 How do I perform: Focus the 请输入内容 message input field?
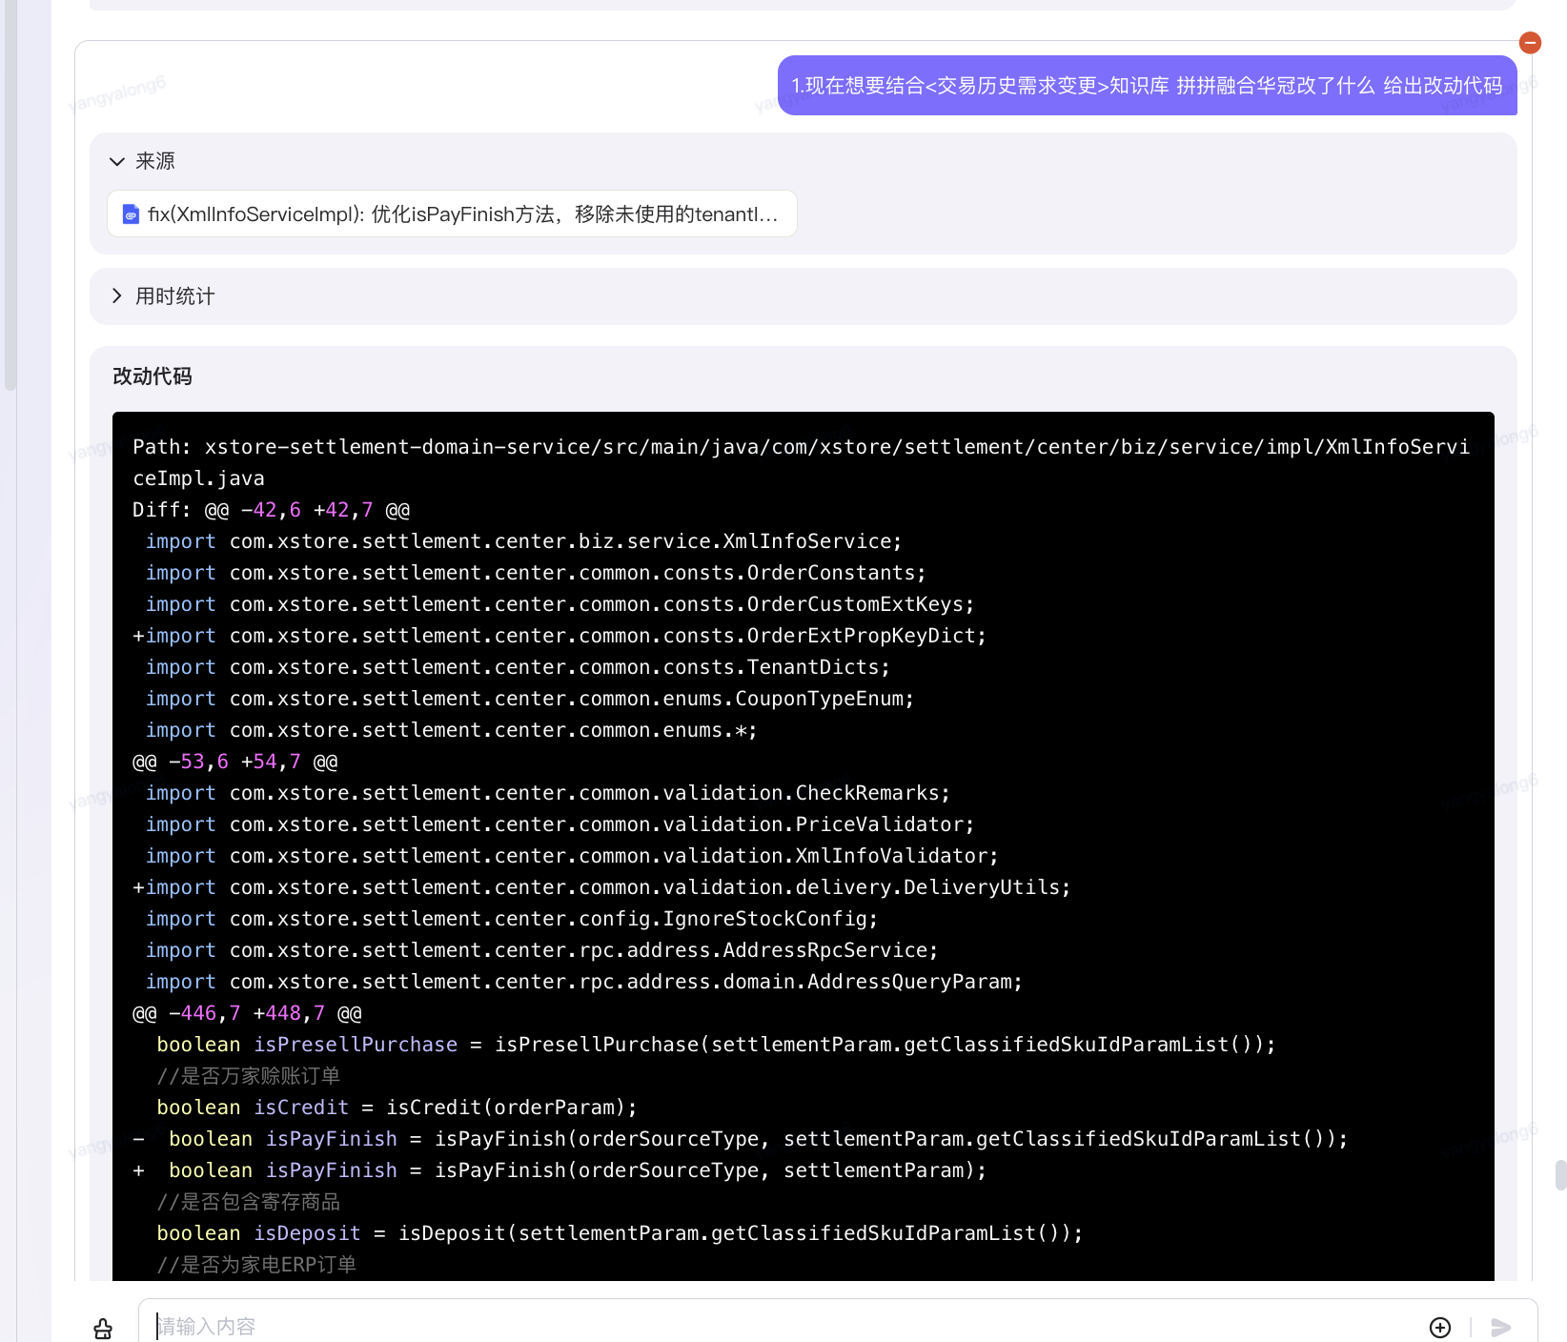point(763,1326)
